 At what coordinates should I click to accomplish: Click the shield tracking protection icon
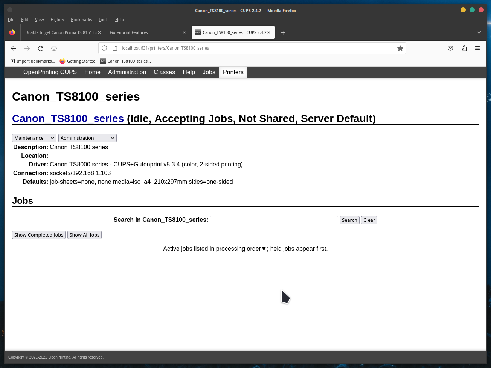coord(104,48)
